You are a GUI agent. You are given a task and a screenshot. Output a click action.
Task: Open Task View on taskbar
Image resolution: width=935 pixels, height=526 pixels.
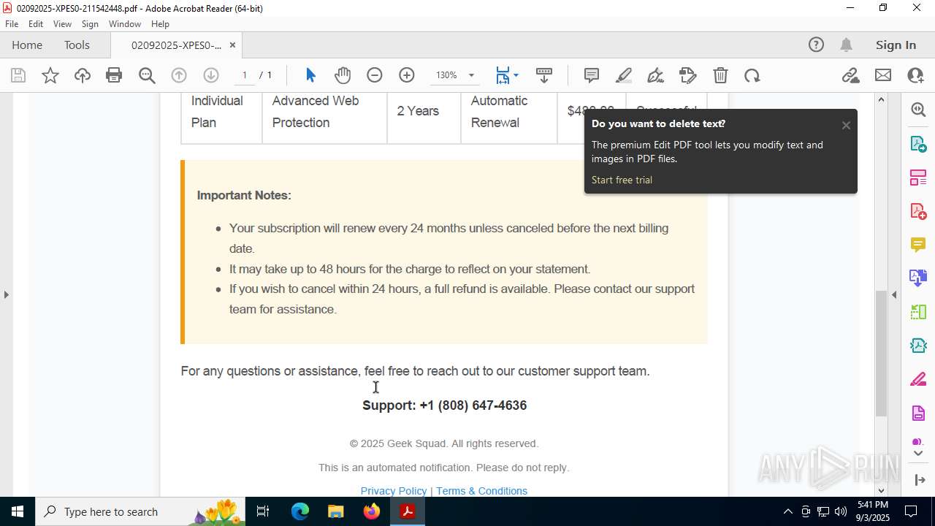pyautogui.click(x=263, y=511)
